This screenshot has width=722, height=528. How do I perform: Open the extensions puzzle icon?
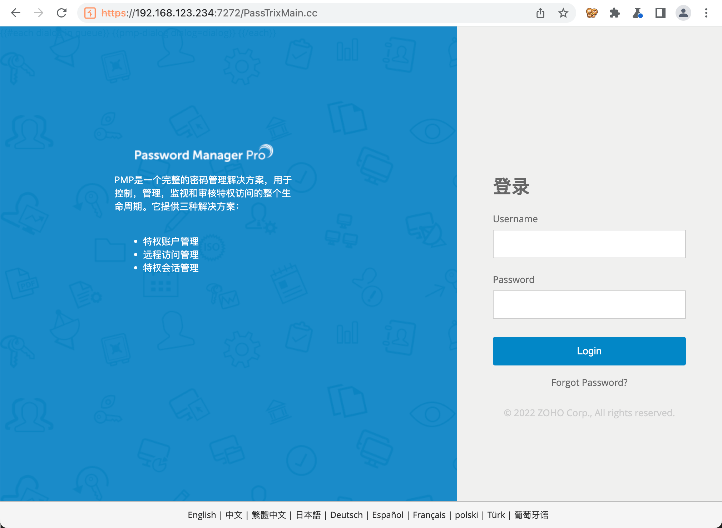click(x=614, y=13)
